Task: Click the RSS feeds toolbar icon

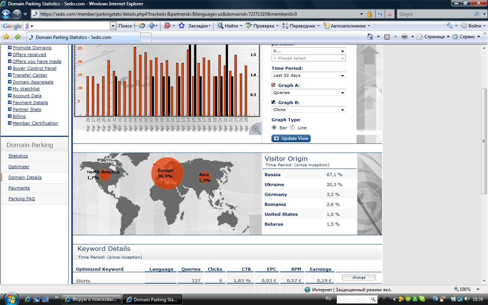Action: click(387, 37)
